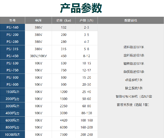Select the 型号 column header

coord(13,20)
